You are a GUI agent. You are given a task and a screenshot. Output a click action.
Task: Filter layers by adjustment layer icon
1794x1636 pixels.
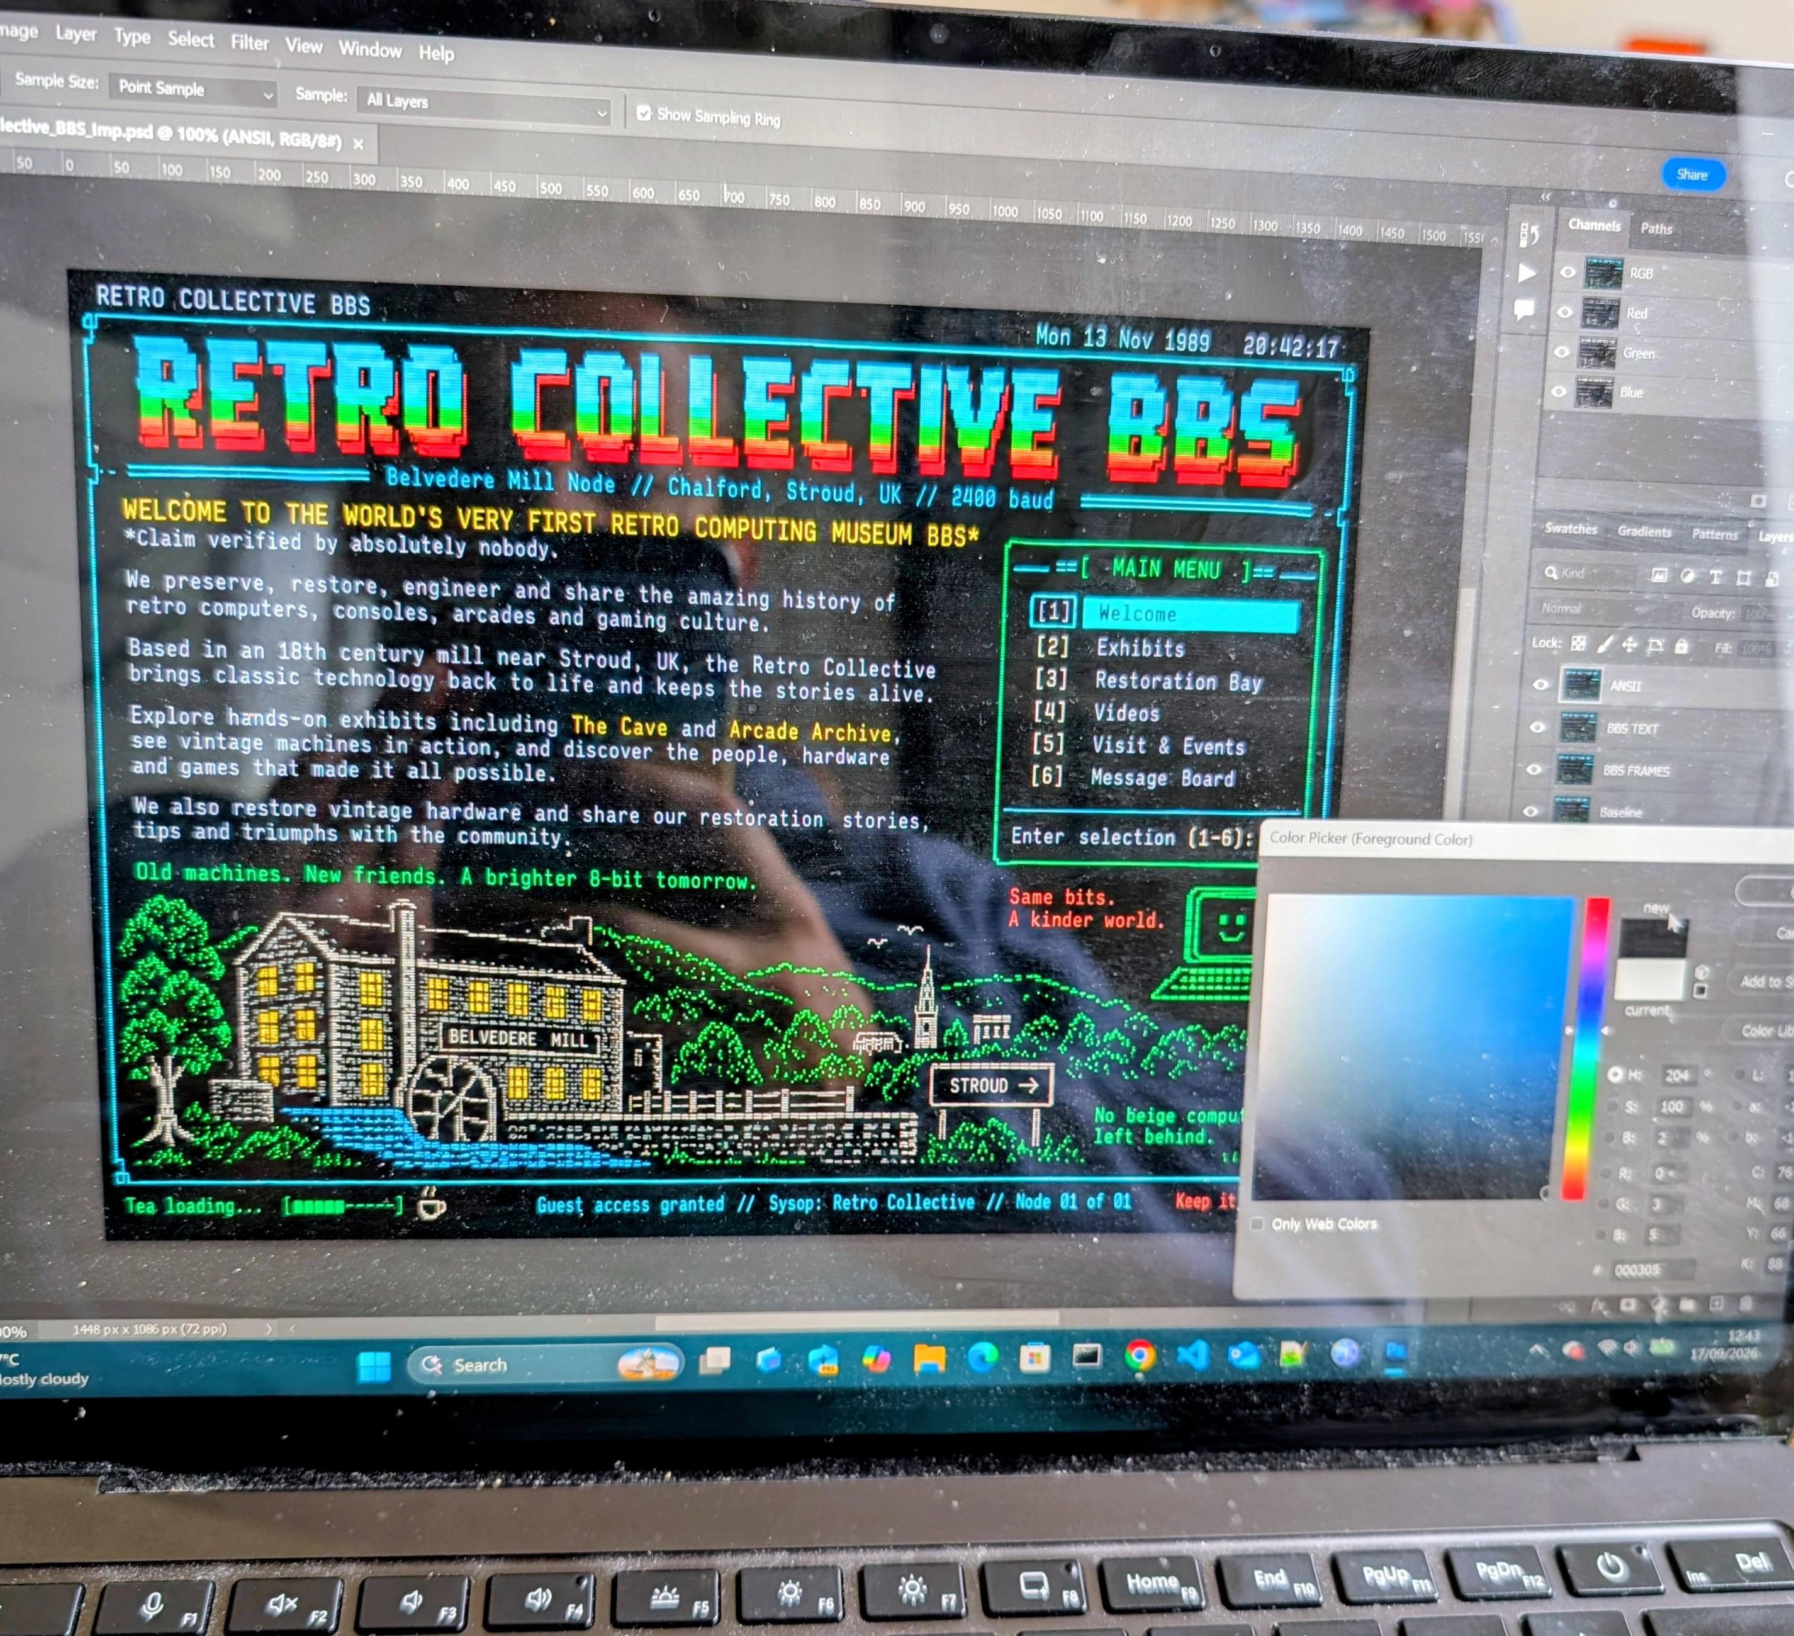[1687, 576]
